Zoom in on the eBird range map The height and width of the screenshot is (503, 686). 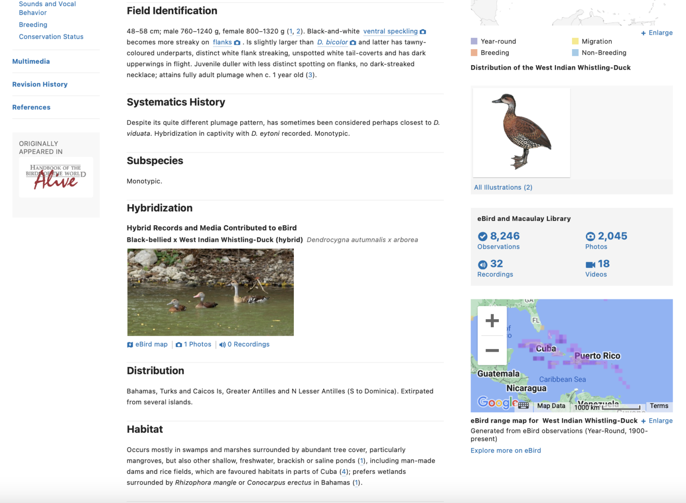pyautogui.click(x=492, y=320)
